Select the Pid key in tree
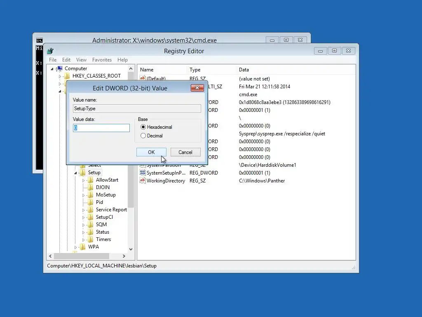 click(x=99, y=202)
